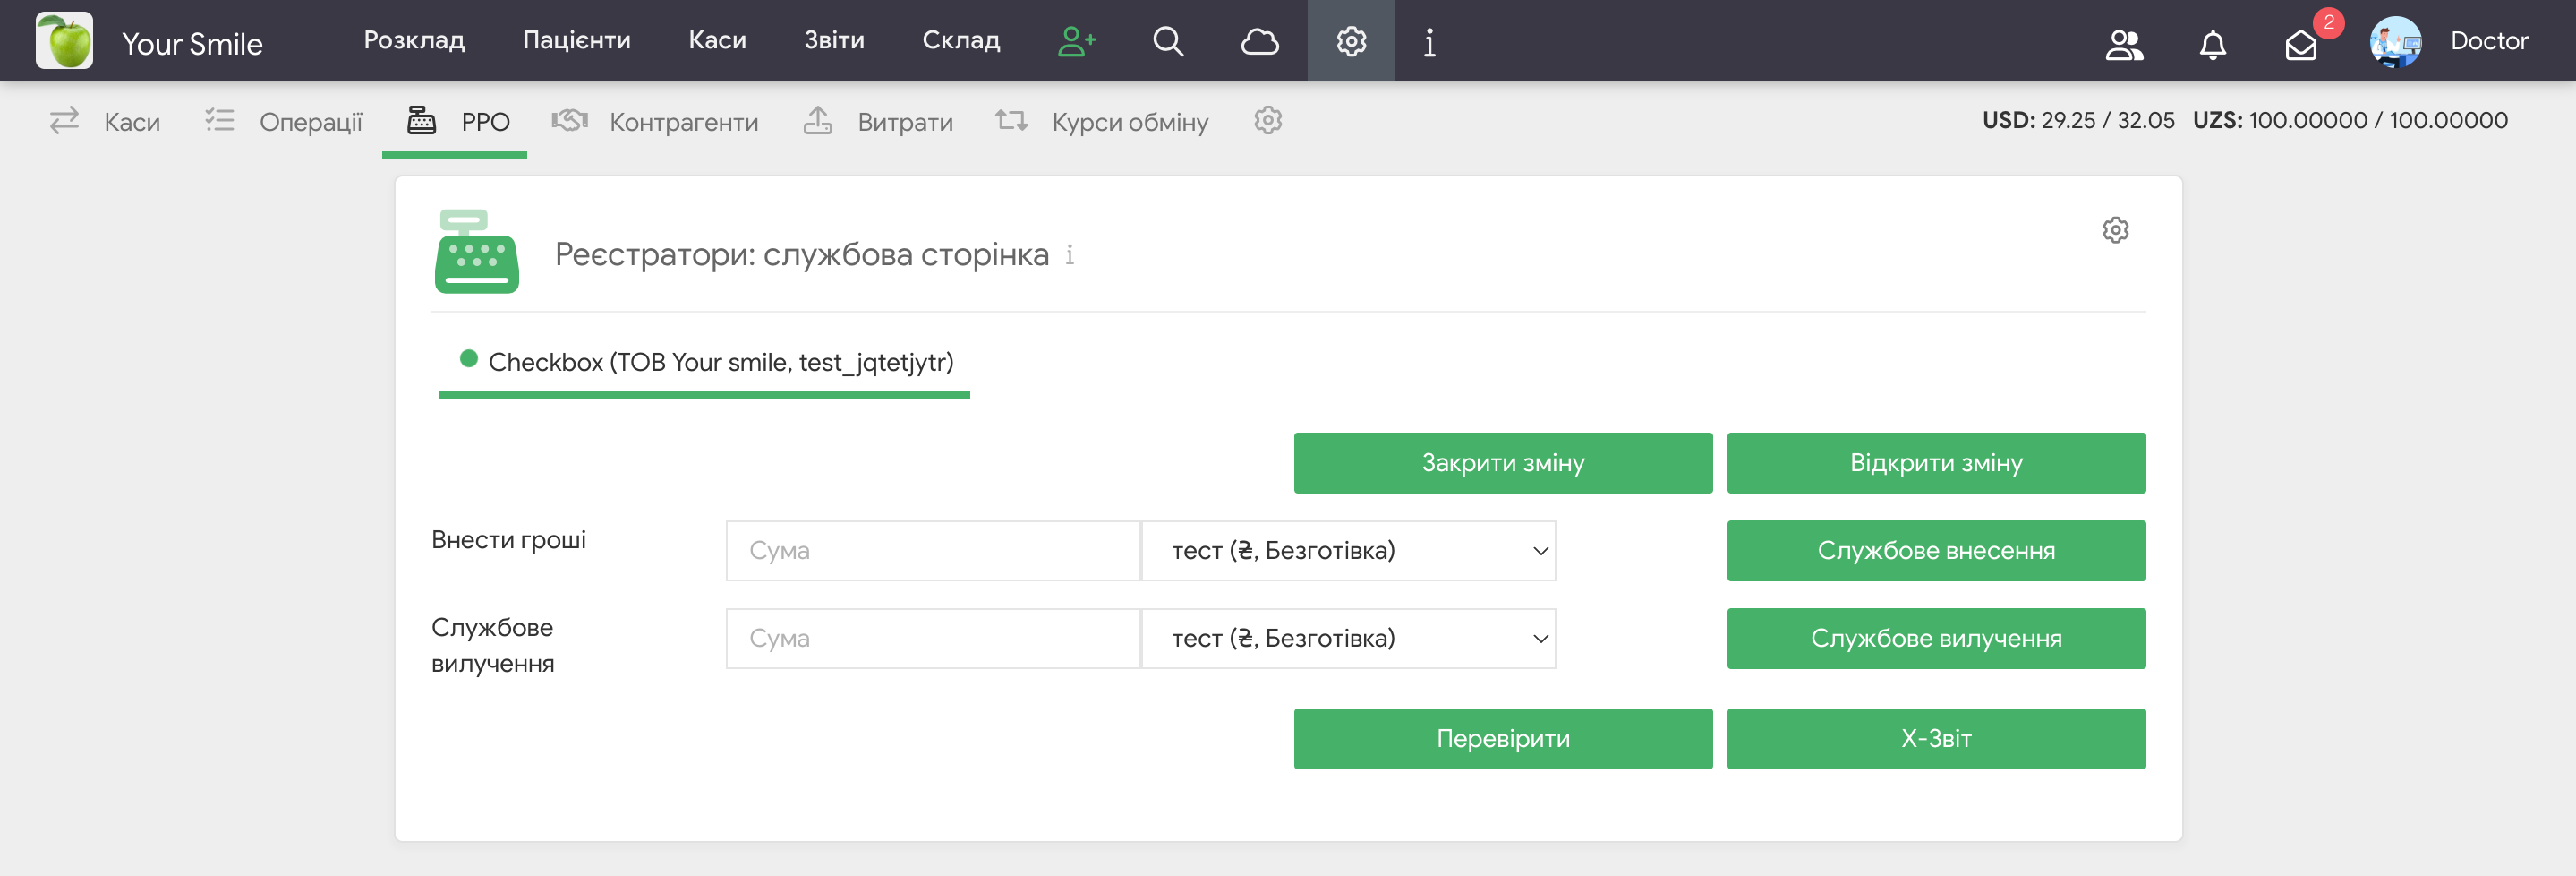
Task: Open the Звіти menu
Action: (834, 40)
